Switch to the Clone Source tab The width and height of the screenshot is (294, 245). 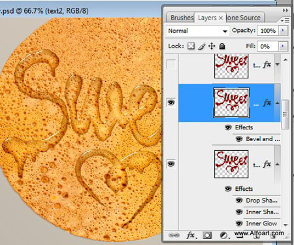pos(244,18)
